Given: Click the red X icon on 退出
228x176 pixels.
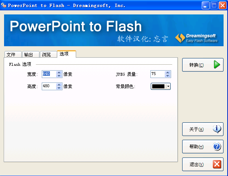Looking at the screenshot, I should click(217, 165).
